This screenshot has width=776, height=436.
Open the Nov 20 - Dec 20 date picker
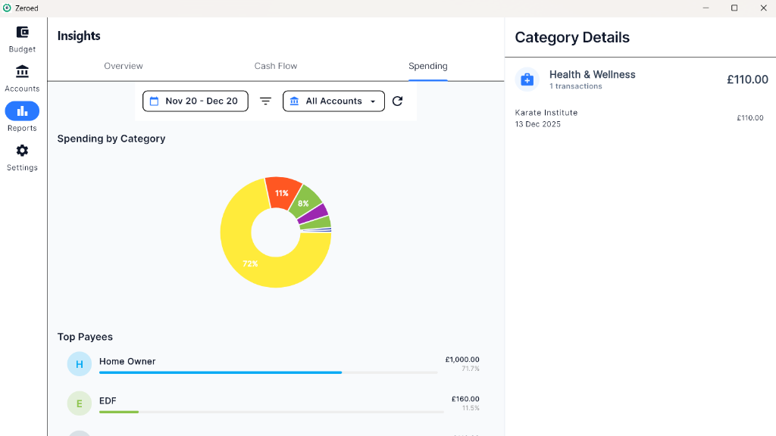coord(196,101)
